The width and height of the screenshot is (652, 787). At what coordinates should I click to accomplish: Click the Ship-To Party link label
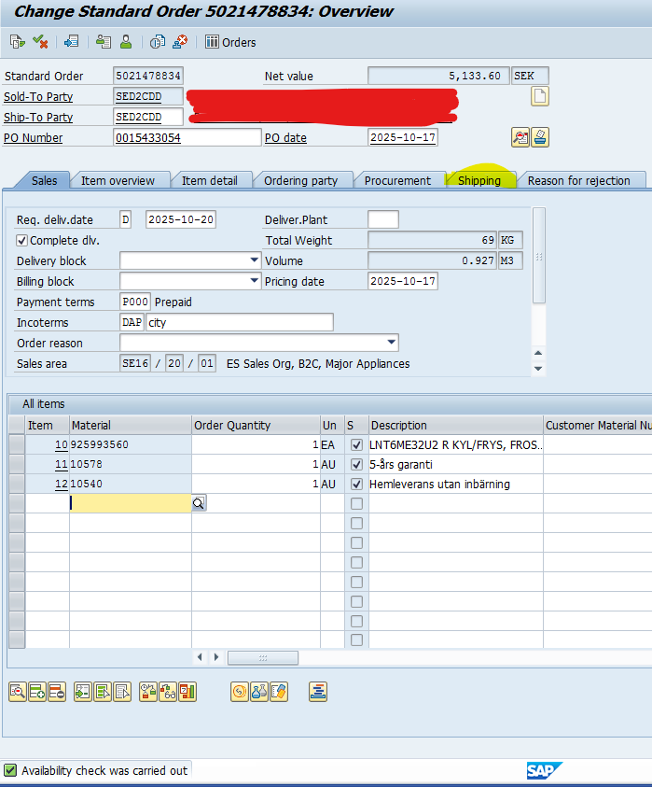[x=38, y=118]
